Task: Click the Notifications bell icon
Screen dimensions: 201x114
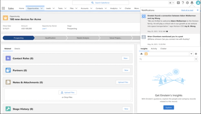Action: [192, 3]
